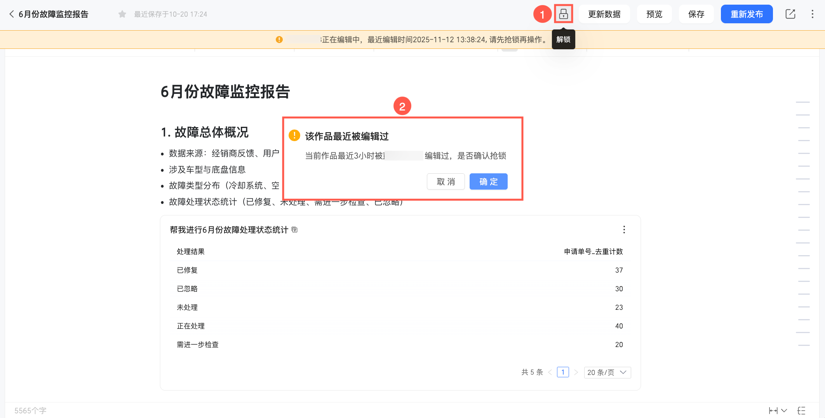Expand the width options chevron in the footer
The width and height of the screenshot is (825, 418).
point(784,411)
